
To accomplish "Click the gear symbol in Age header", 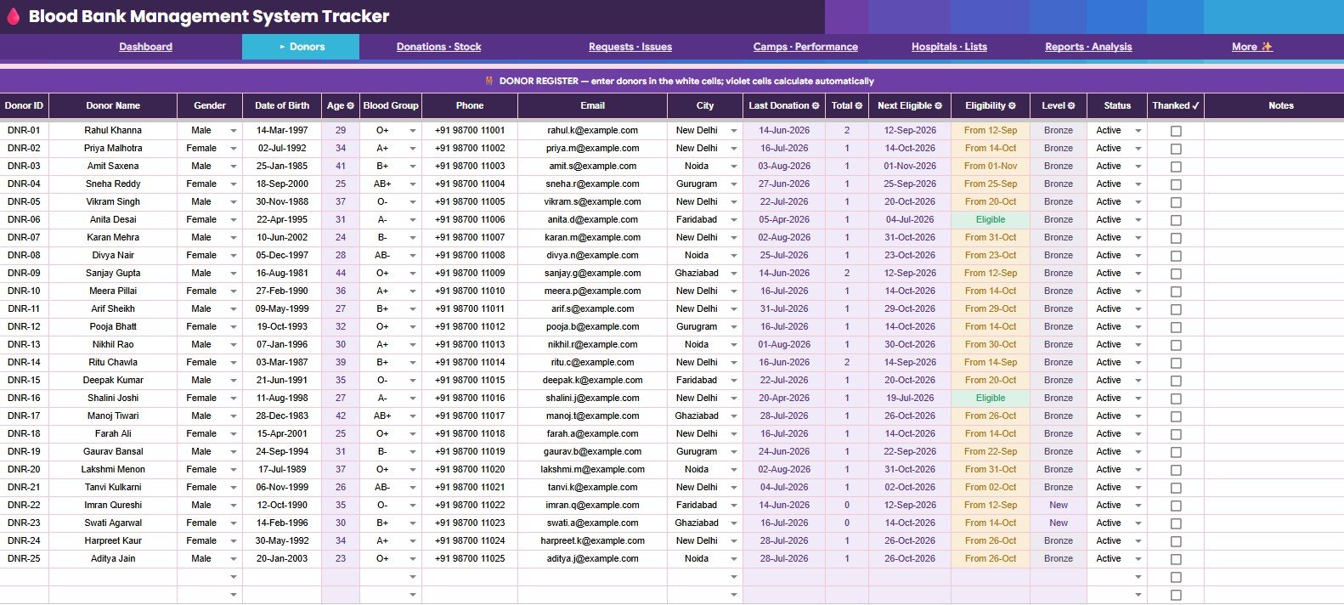I will pos(351,106).
